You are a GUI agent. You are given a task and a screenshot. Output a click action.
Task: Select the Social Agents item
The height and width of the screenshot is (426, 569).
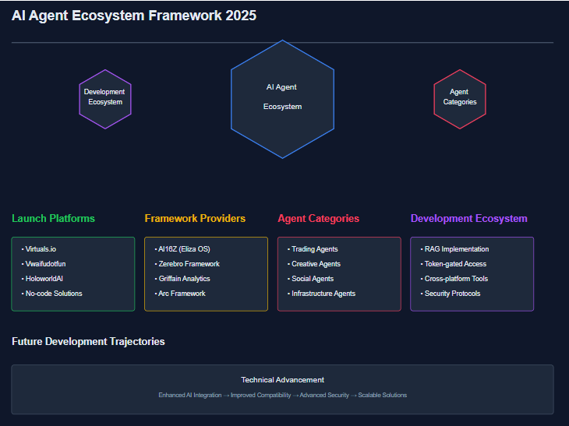(x=310, y=279)
